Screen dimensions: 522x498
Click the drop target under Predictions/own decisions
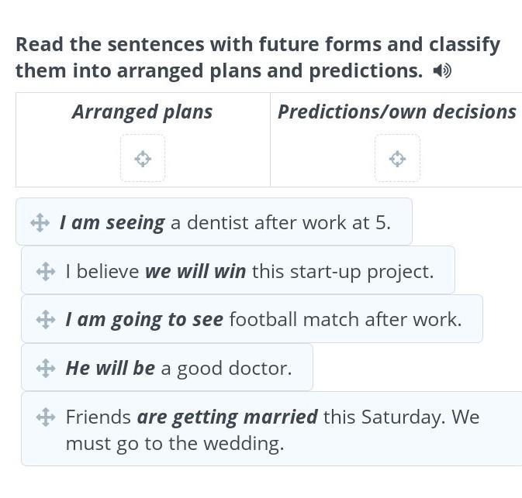397,159
